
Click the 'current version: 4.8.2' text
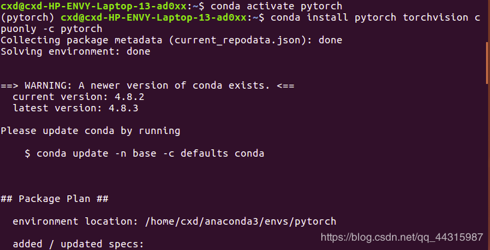coord(79,97)
